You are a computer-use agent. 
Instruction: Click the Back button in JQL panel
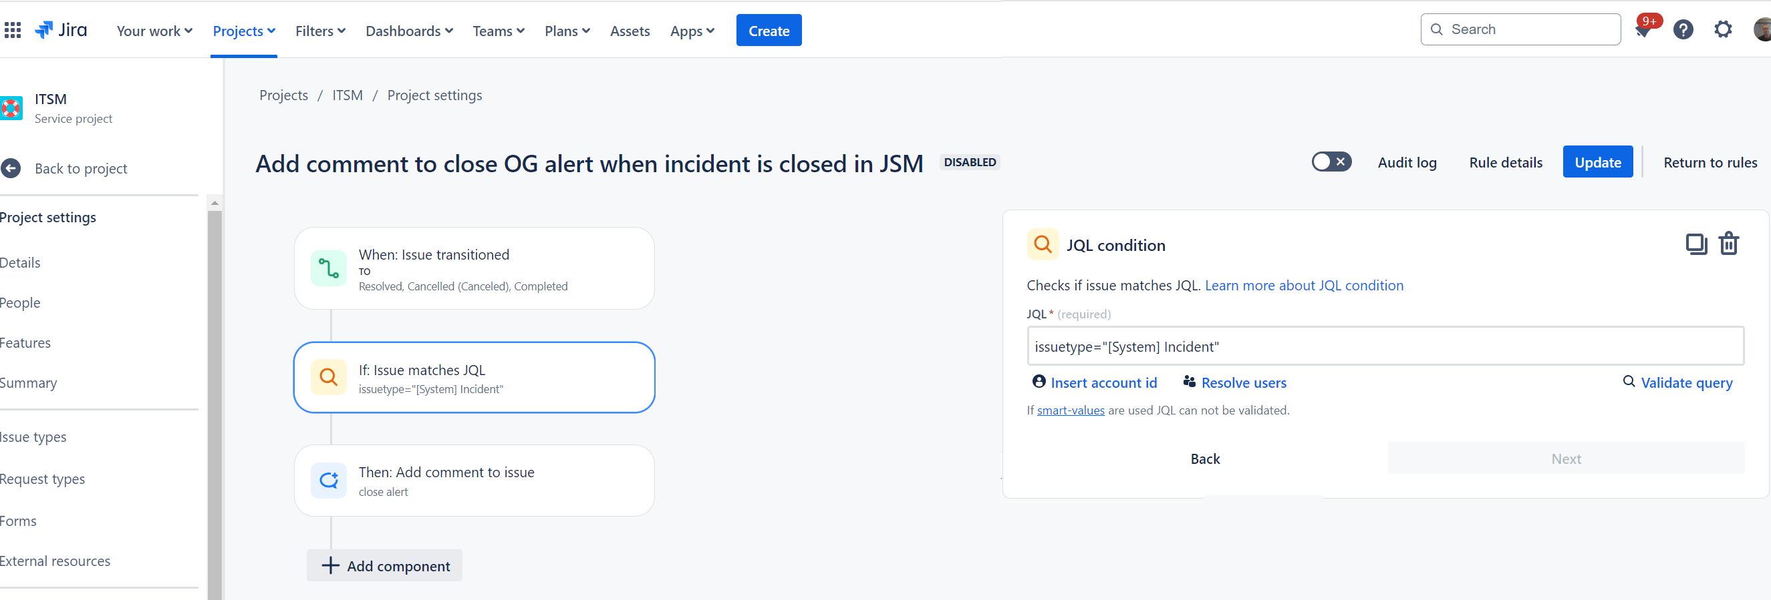click(x=1204, y=459)
